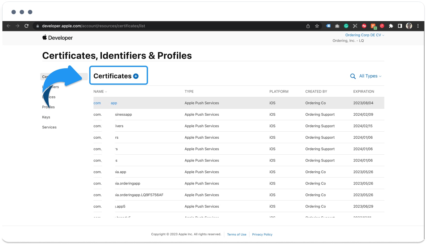Open the Chrome three-dot menu
Viewport: 427px width, 244px height.
[418, 26]
